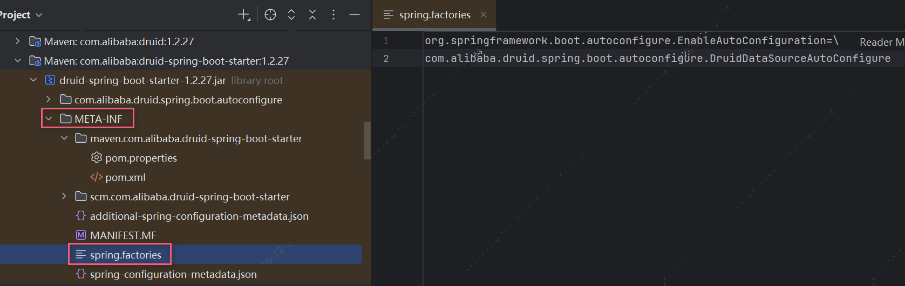The height and width of the screenshot is (286, 905).
Task: Hide the Project tool window
Action: pyautogui.click(x=355, y=15)
